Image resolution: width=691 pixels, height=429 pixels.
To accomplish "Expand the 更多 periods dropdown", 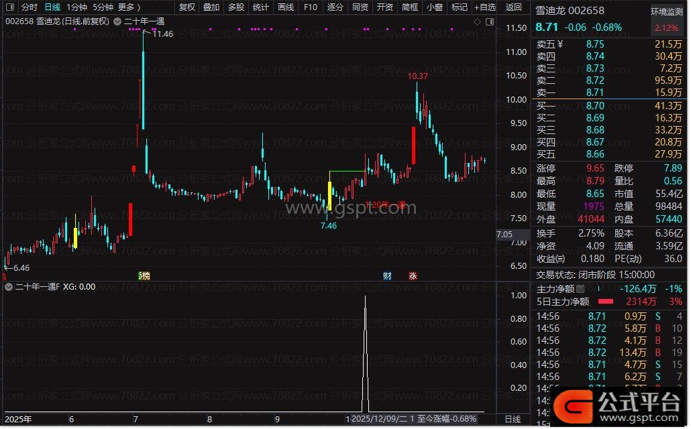I will click(129, 7).
